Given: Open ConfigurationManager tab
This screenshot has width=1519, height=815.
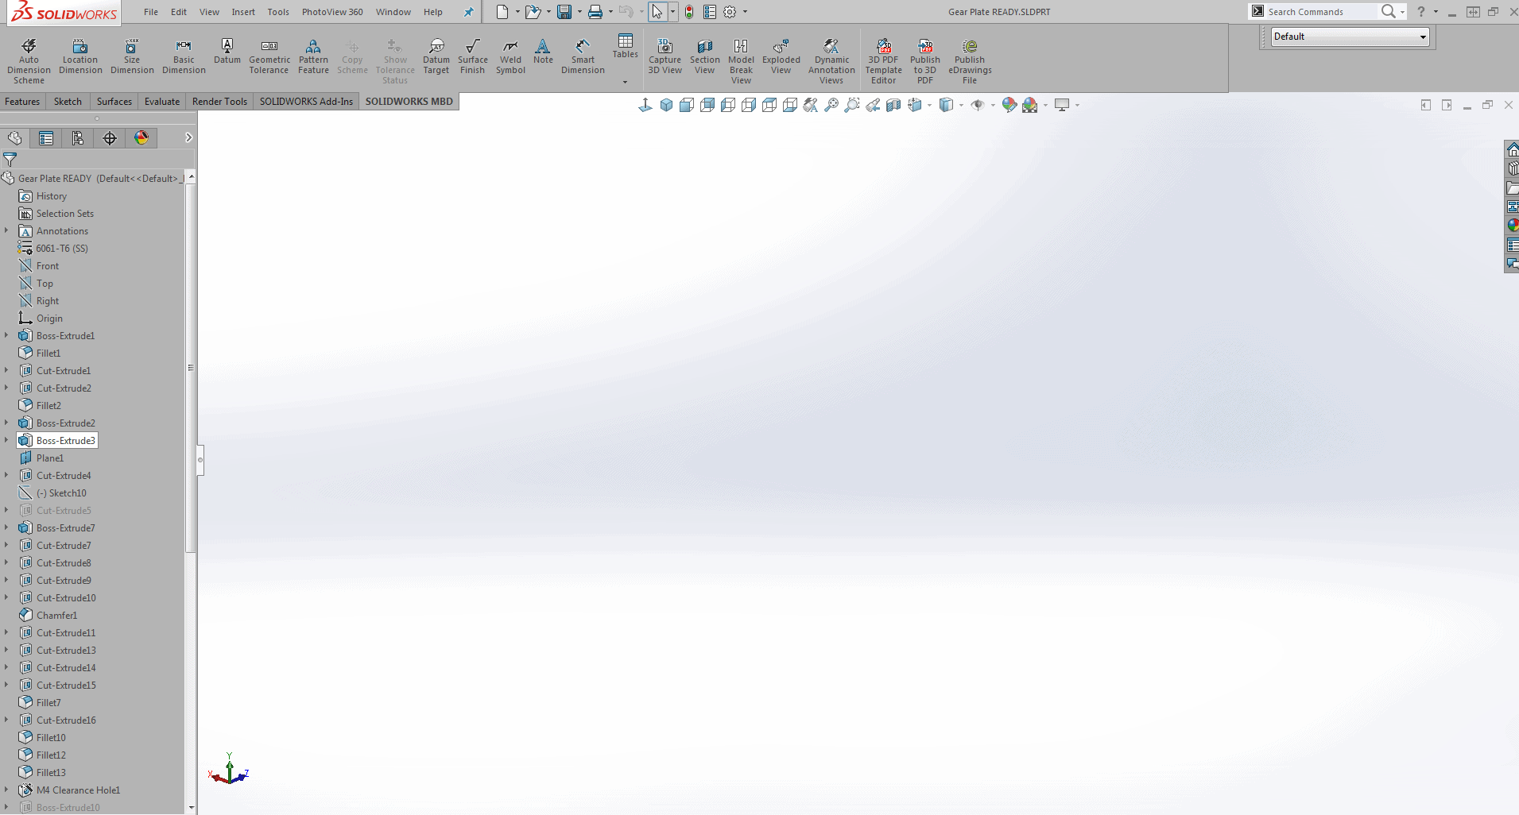Looking at the screenshot, I should pos(78,138).
